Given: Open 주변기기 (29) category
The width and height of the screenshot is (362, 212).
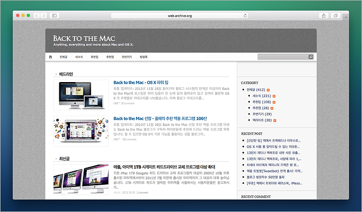Looking at the screenshot, I should pyautogui.click(x=262, y=114).
